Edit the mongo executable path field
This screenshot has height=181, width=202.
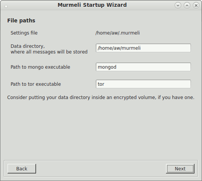(143, 67)
